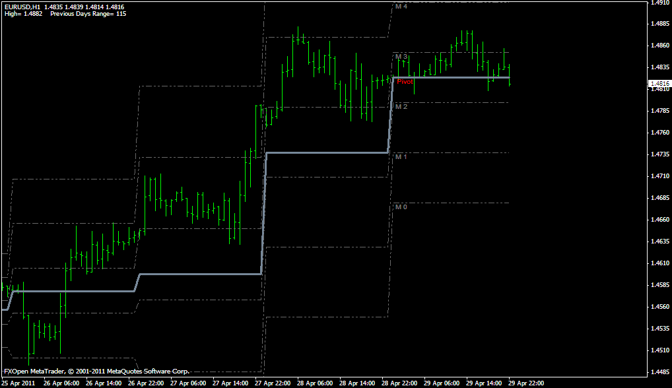
Task: Click the 1.4610 price scale label
Action: [660, 263]
